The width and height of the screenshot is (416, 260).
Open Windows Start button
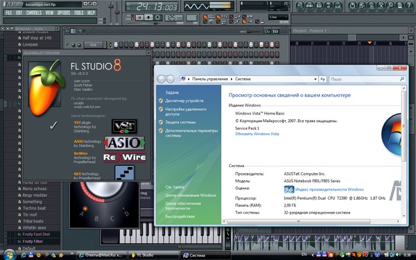pos(10,254)
